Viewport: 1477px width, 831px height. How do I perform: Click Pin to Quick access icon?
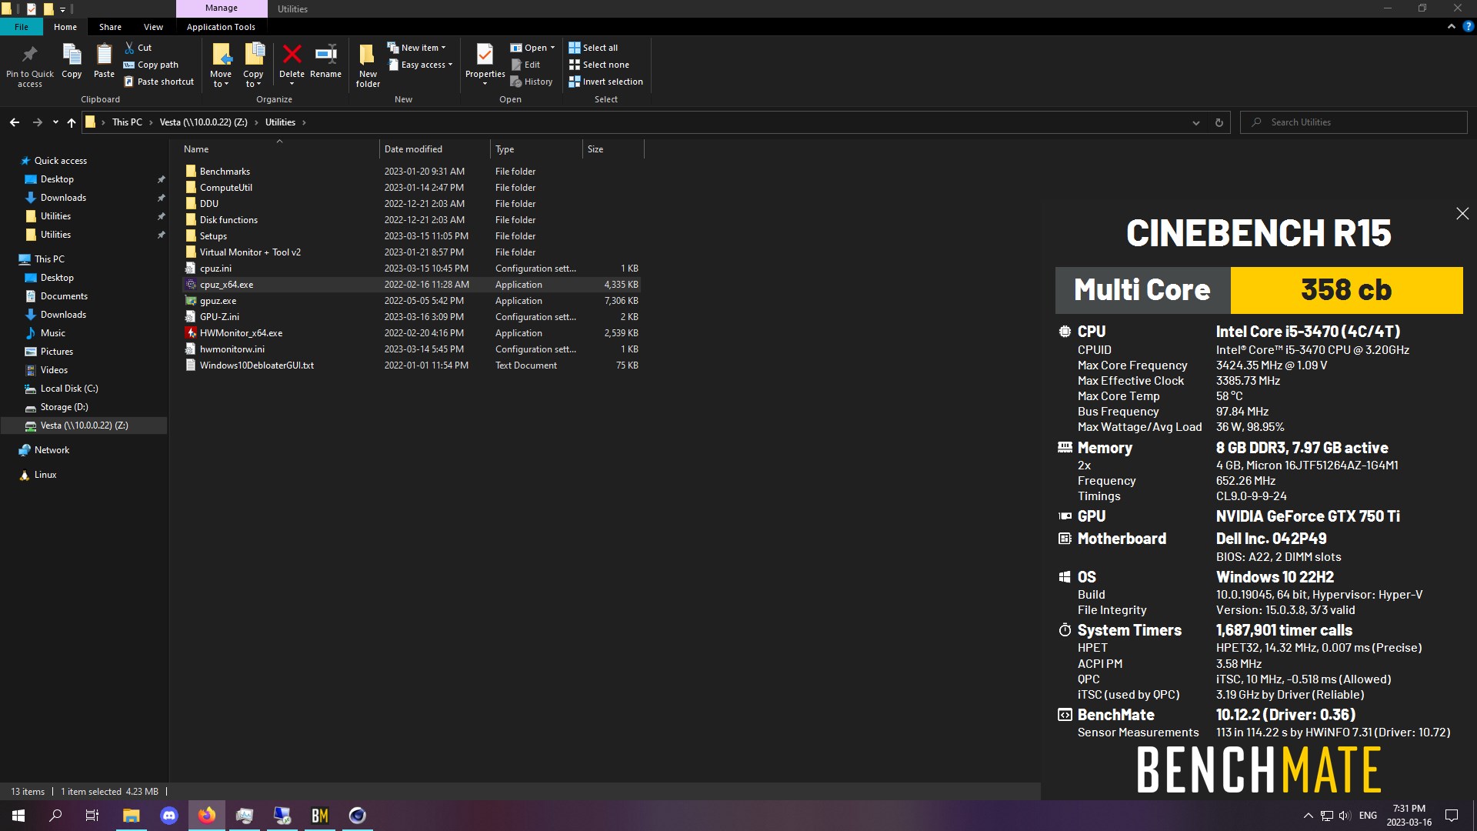[30, 54]
